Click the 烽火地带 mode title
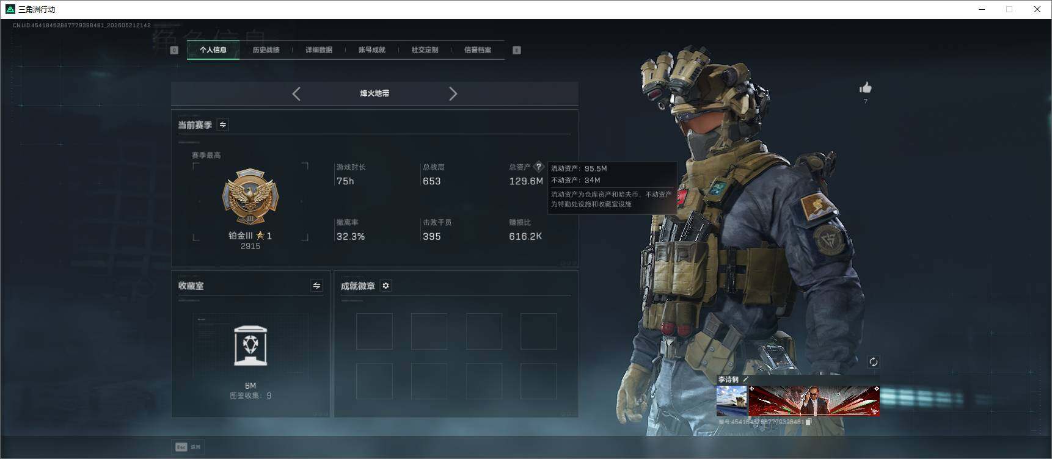 coord(374,93)
